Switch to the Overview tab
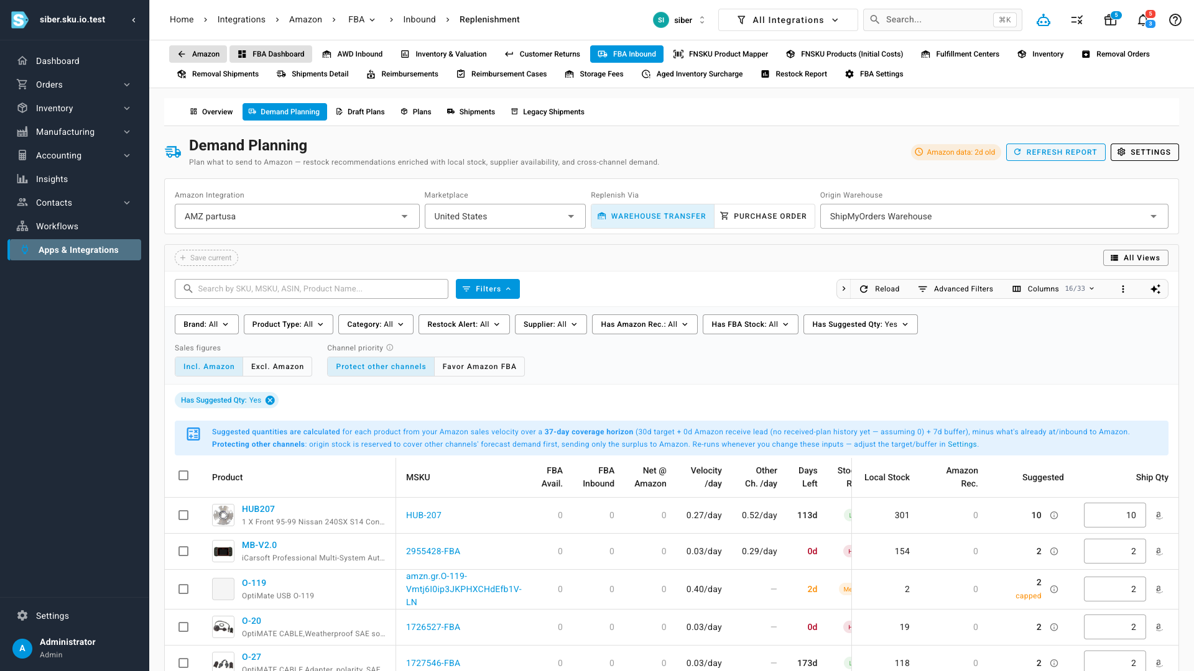Viewport: 1194px width, 671px height. [211, 112]
